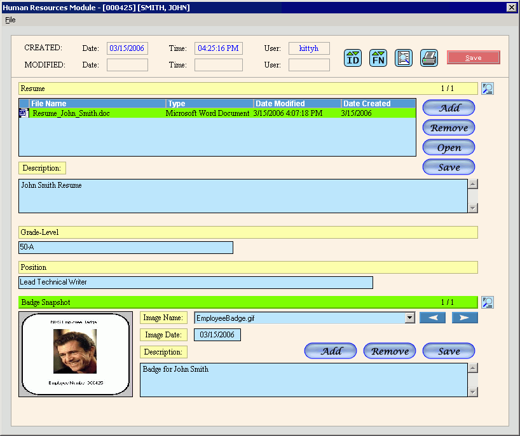Screen dimensions: 520x436
Task: Click the search icon beside Badge Snapshot
Action: coord(488,302)
